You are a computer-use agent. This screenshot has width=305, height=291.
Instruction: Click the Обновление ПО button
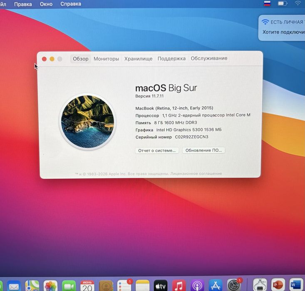[x=203, y=150]
